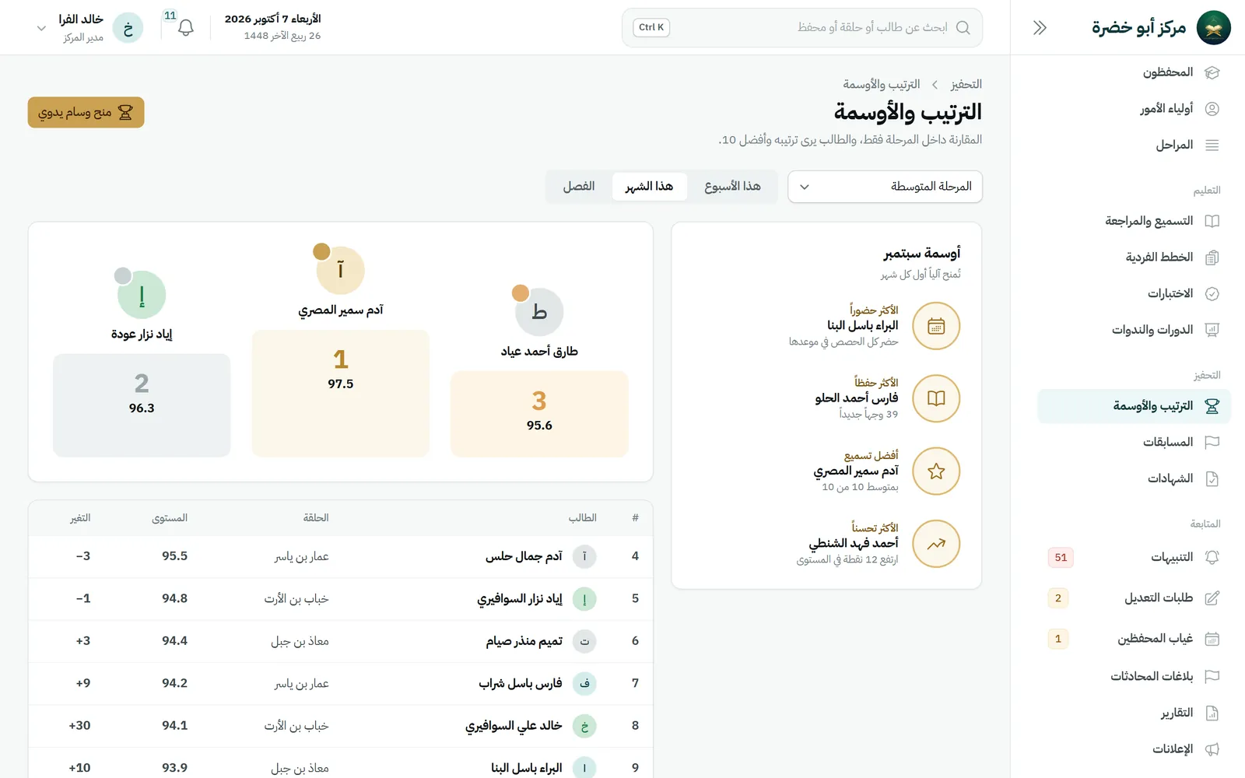
Task: Open التقارير in the sidebar
Action: click(1134, 713)
